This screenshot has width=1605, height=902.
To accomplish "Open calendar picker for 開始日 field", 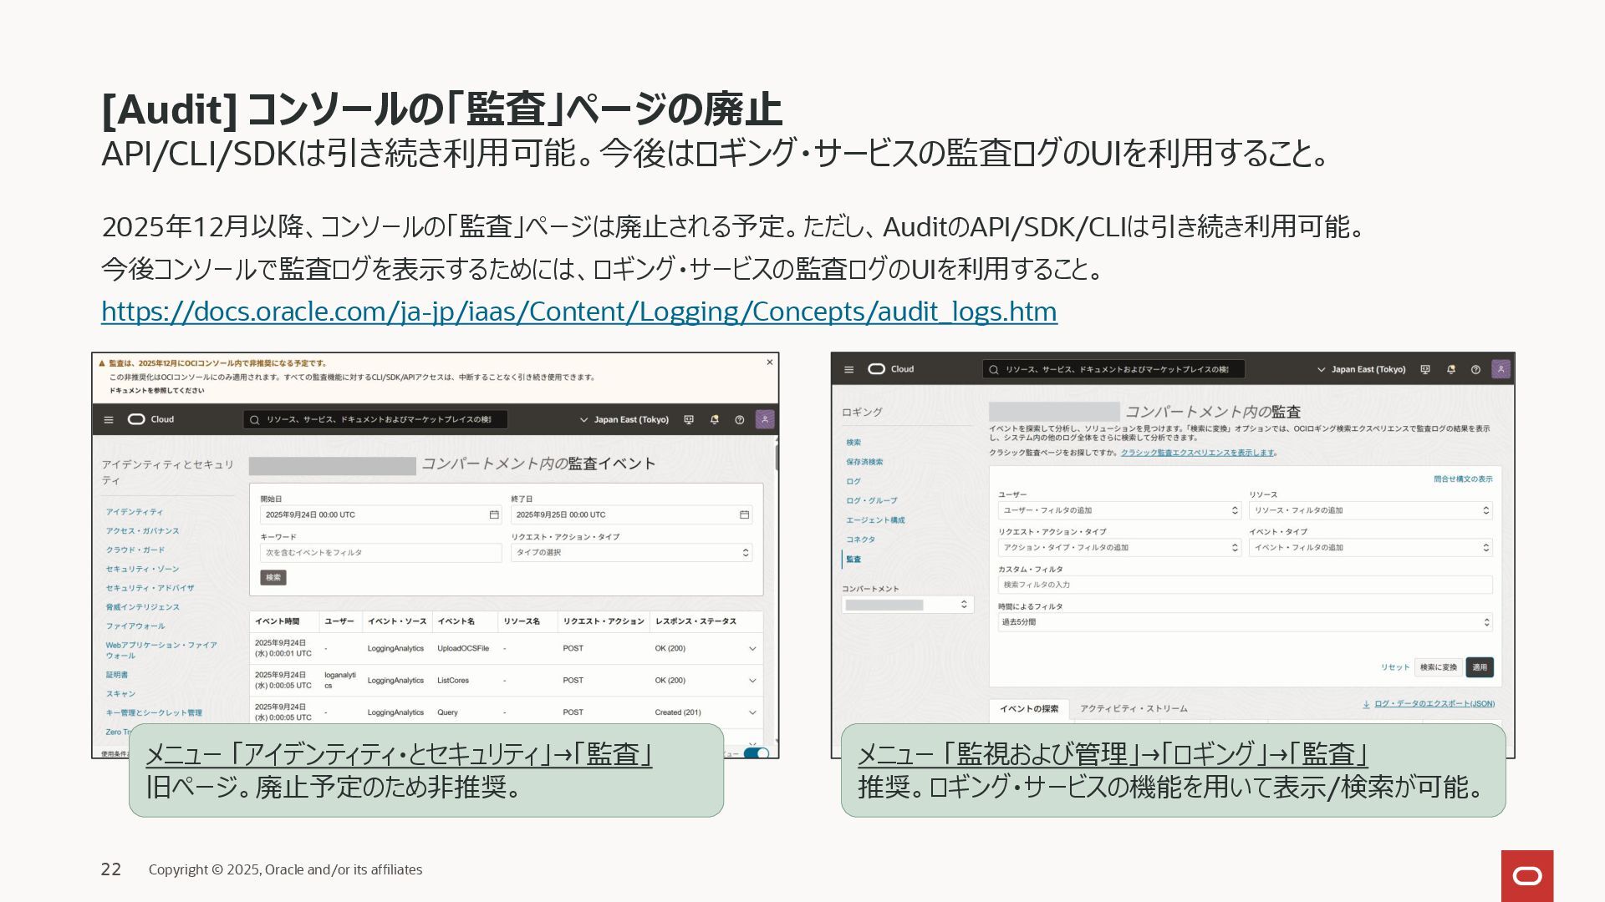I will click(x=494, y=514).
